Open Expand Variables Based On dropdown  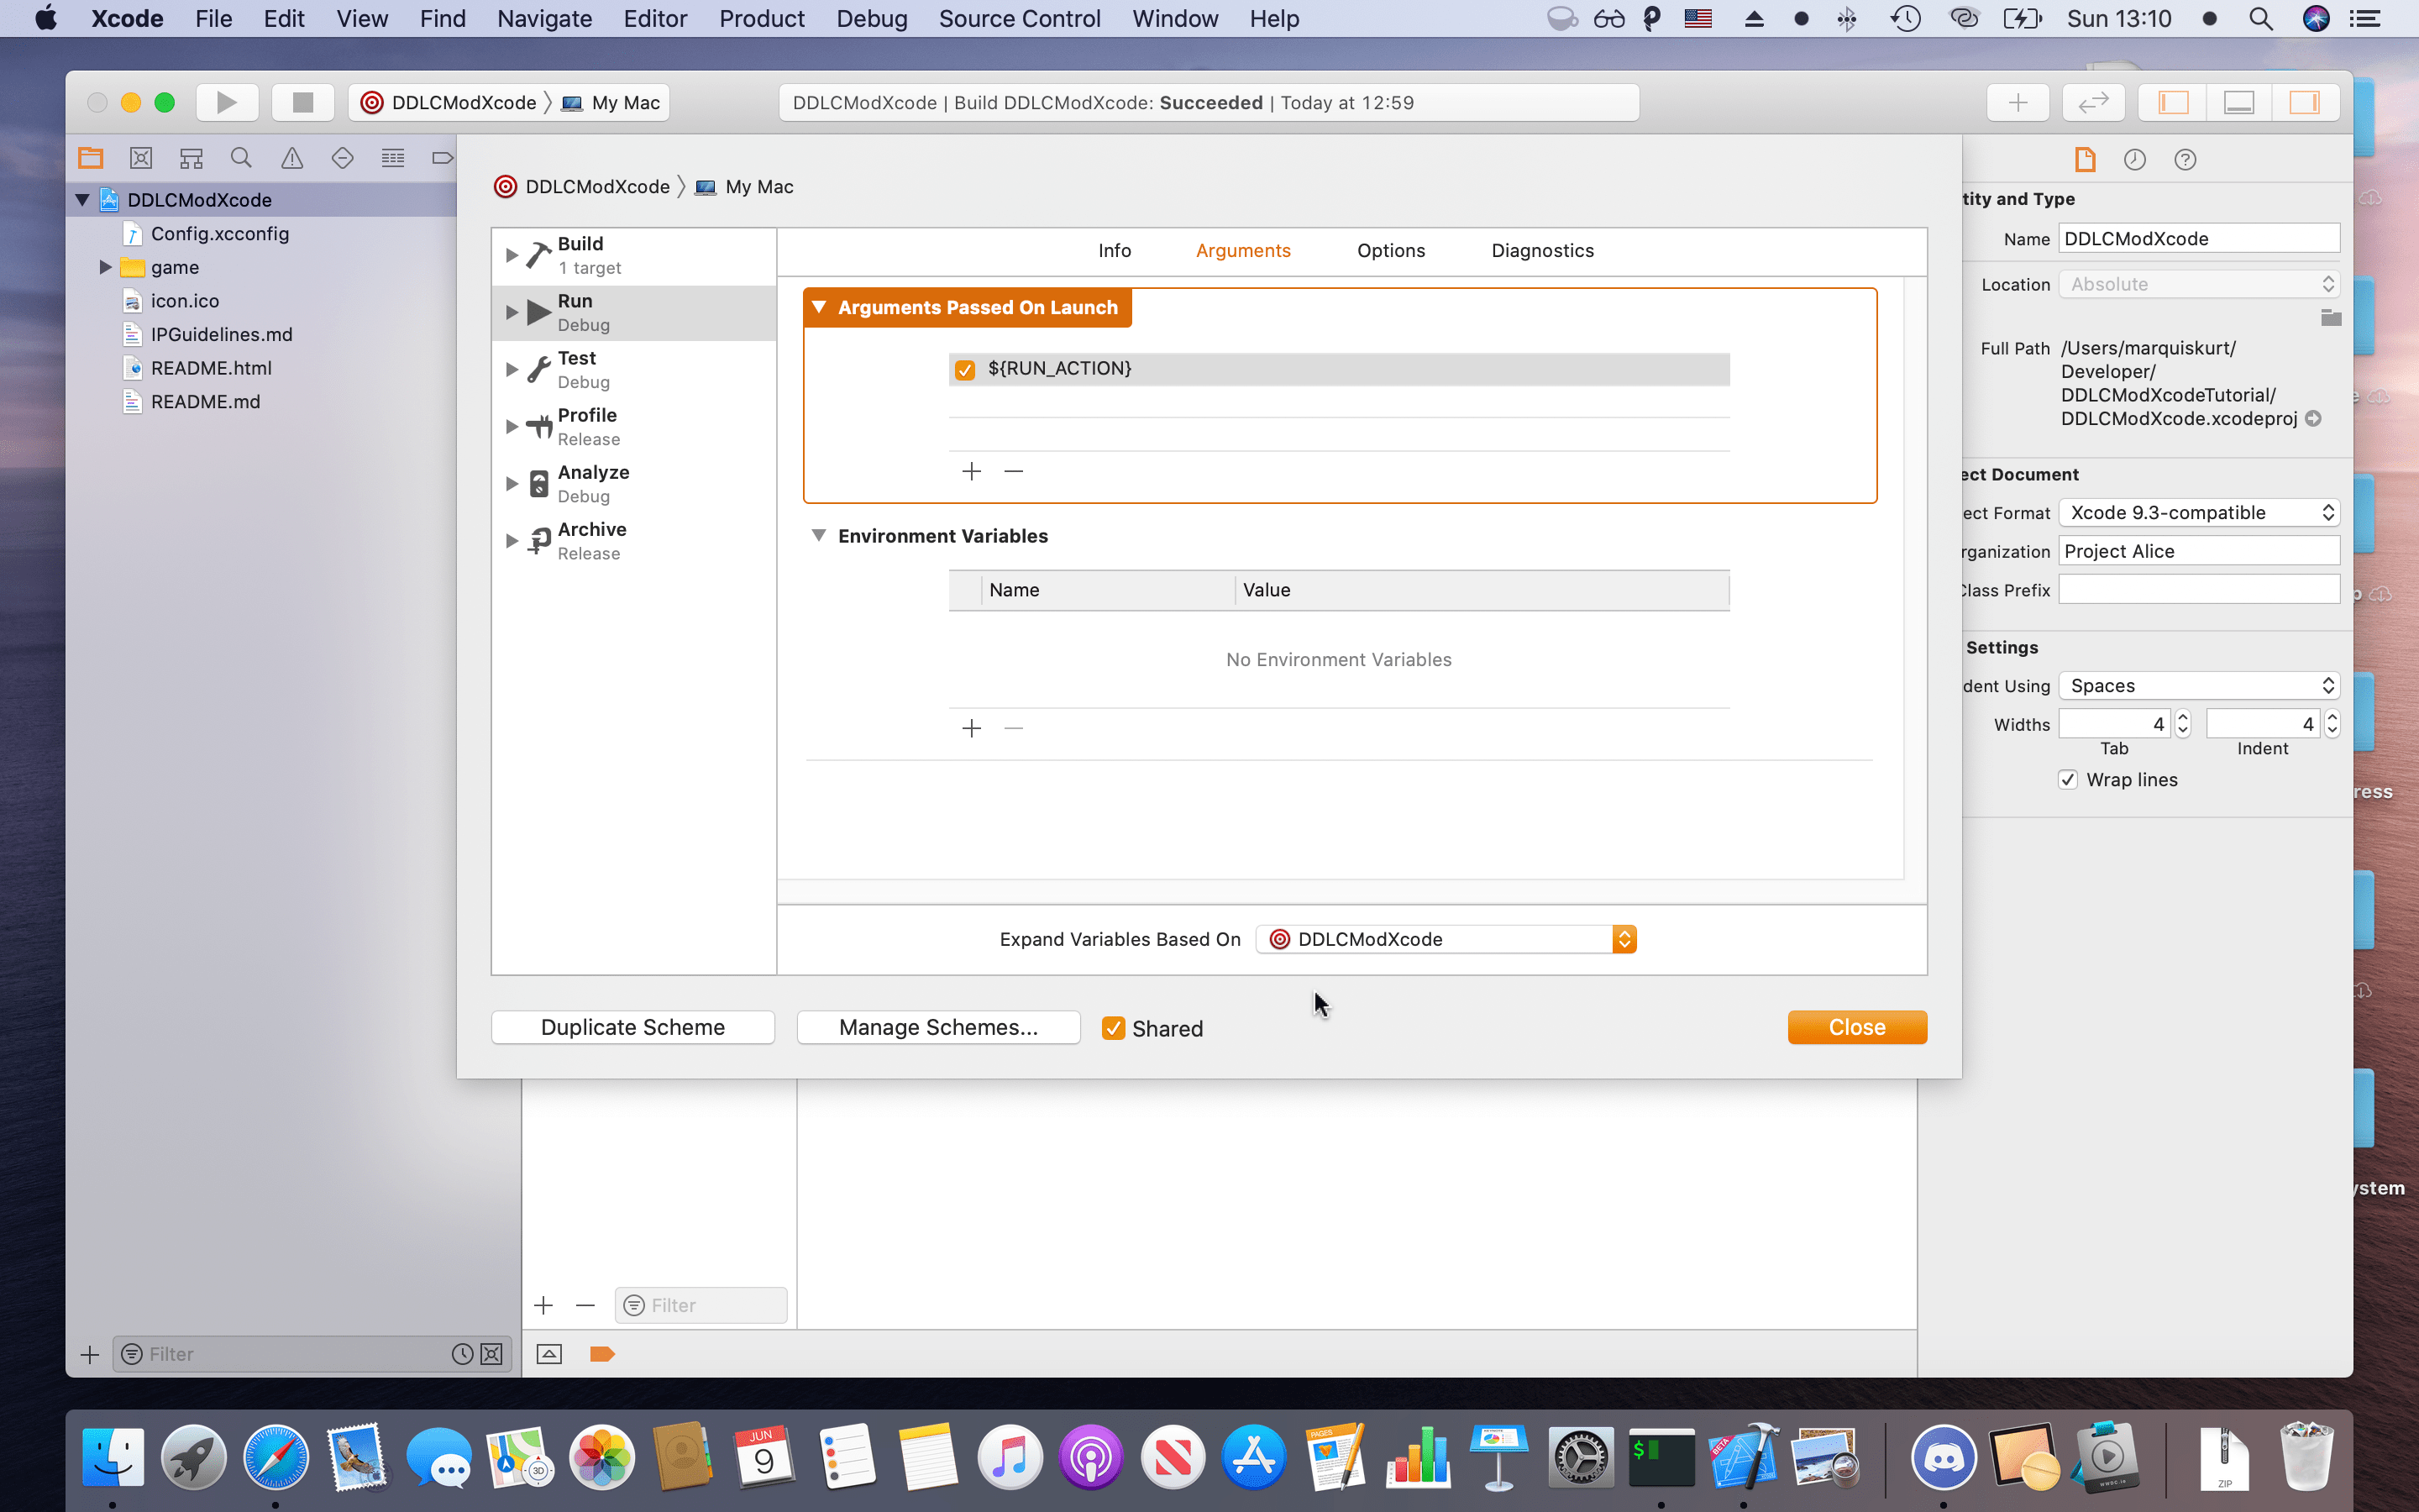(1446, 939)
